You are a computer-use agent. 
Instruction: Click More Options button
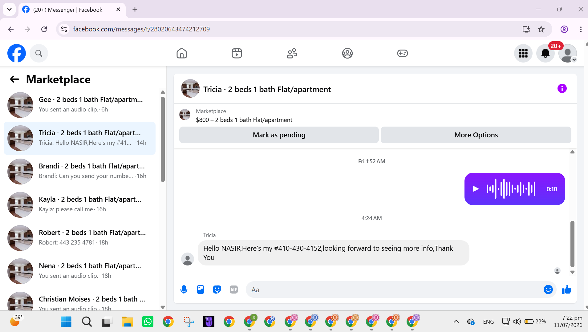[476, 135]
